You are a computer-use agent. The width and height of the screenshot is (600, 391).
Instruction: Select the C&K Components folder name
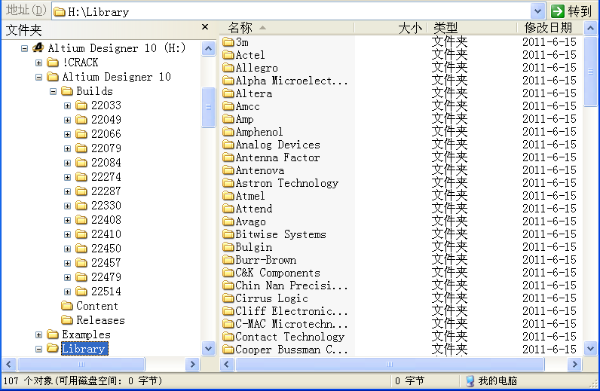278,273
